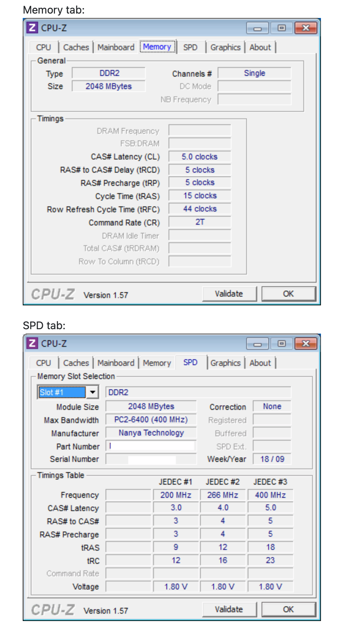The width and height of the screenshot is (340, 632).
Task: Click Cycle Time value 15 clocks
Action: coord(200,196)
